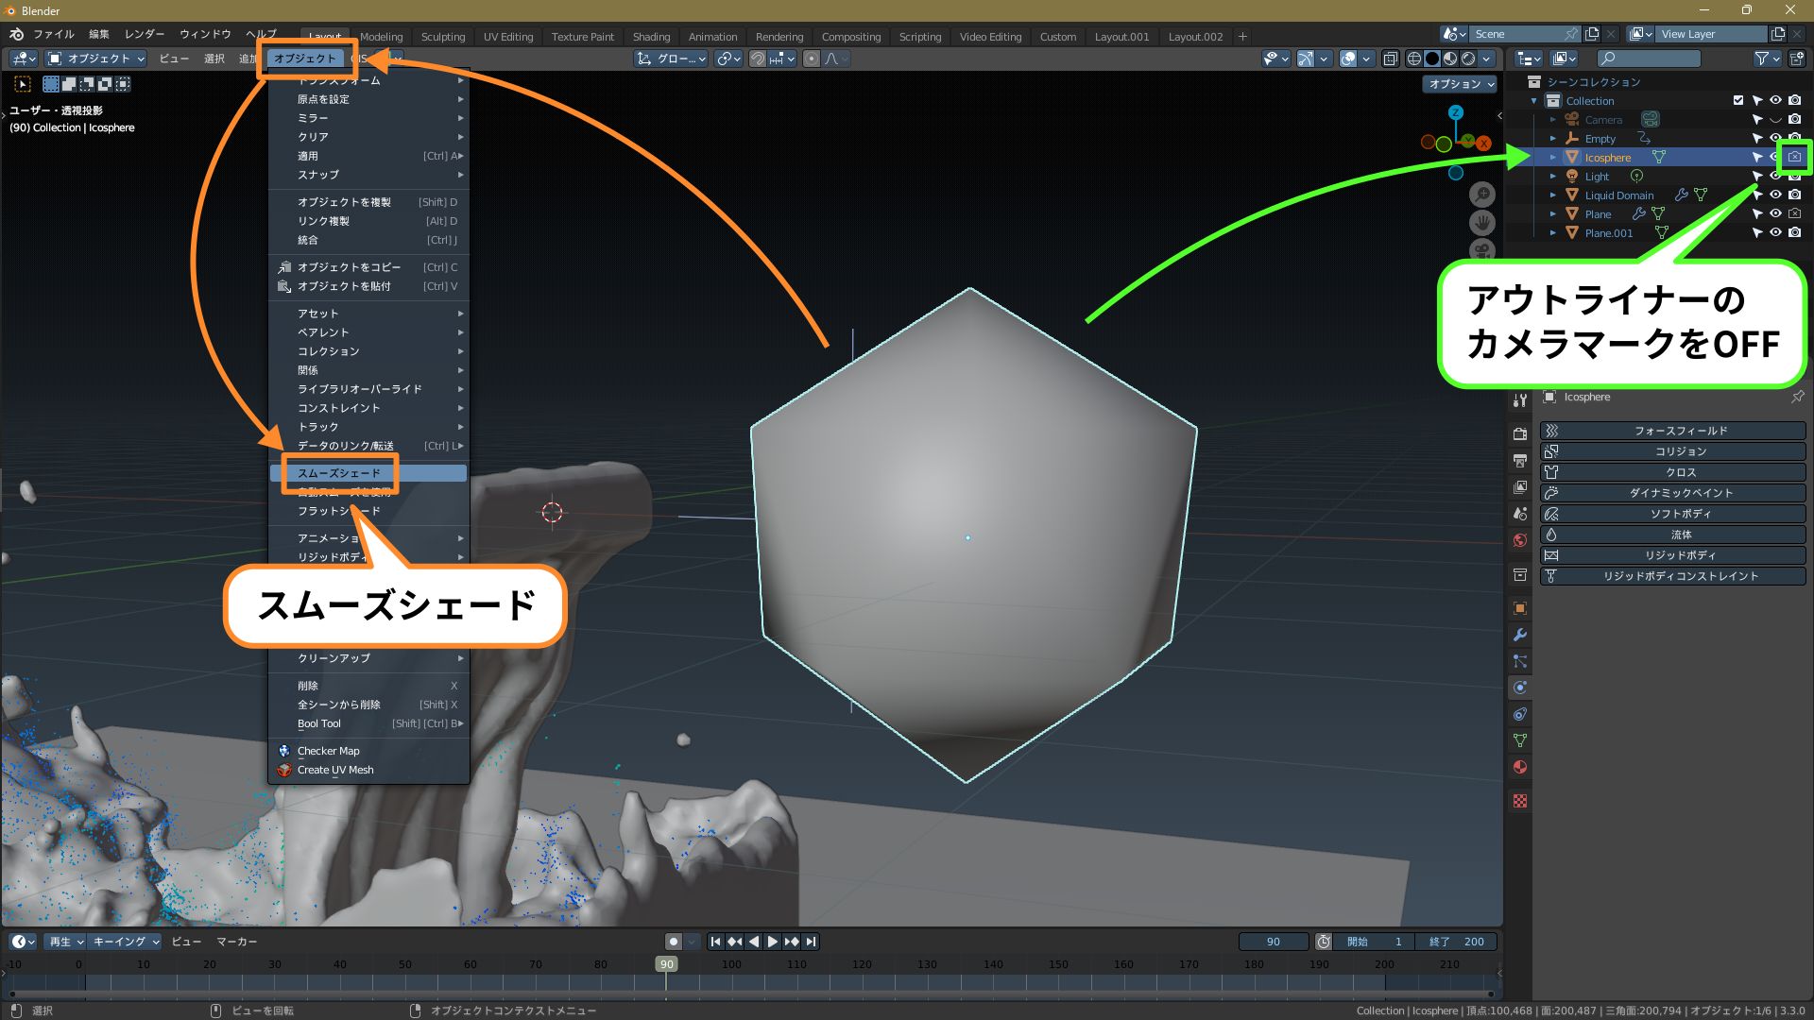This screenshot has height=1020, width=1814.
Task: Click the zoom viewport gizmo icon
Action: (1482, 195)
